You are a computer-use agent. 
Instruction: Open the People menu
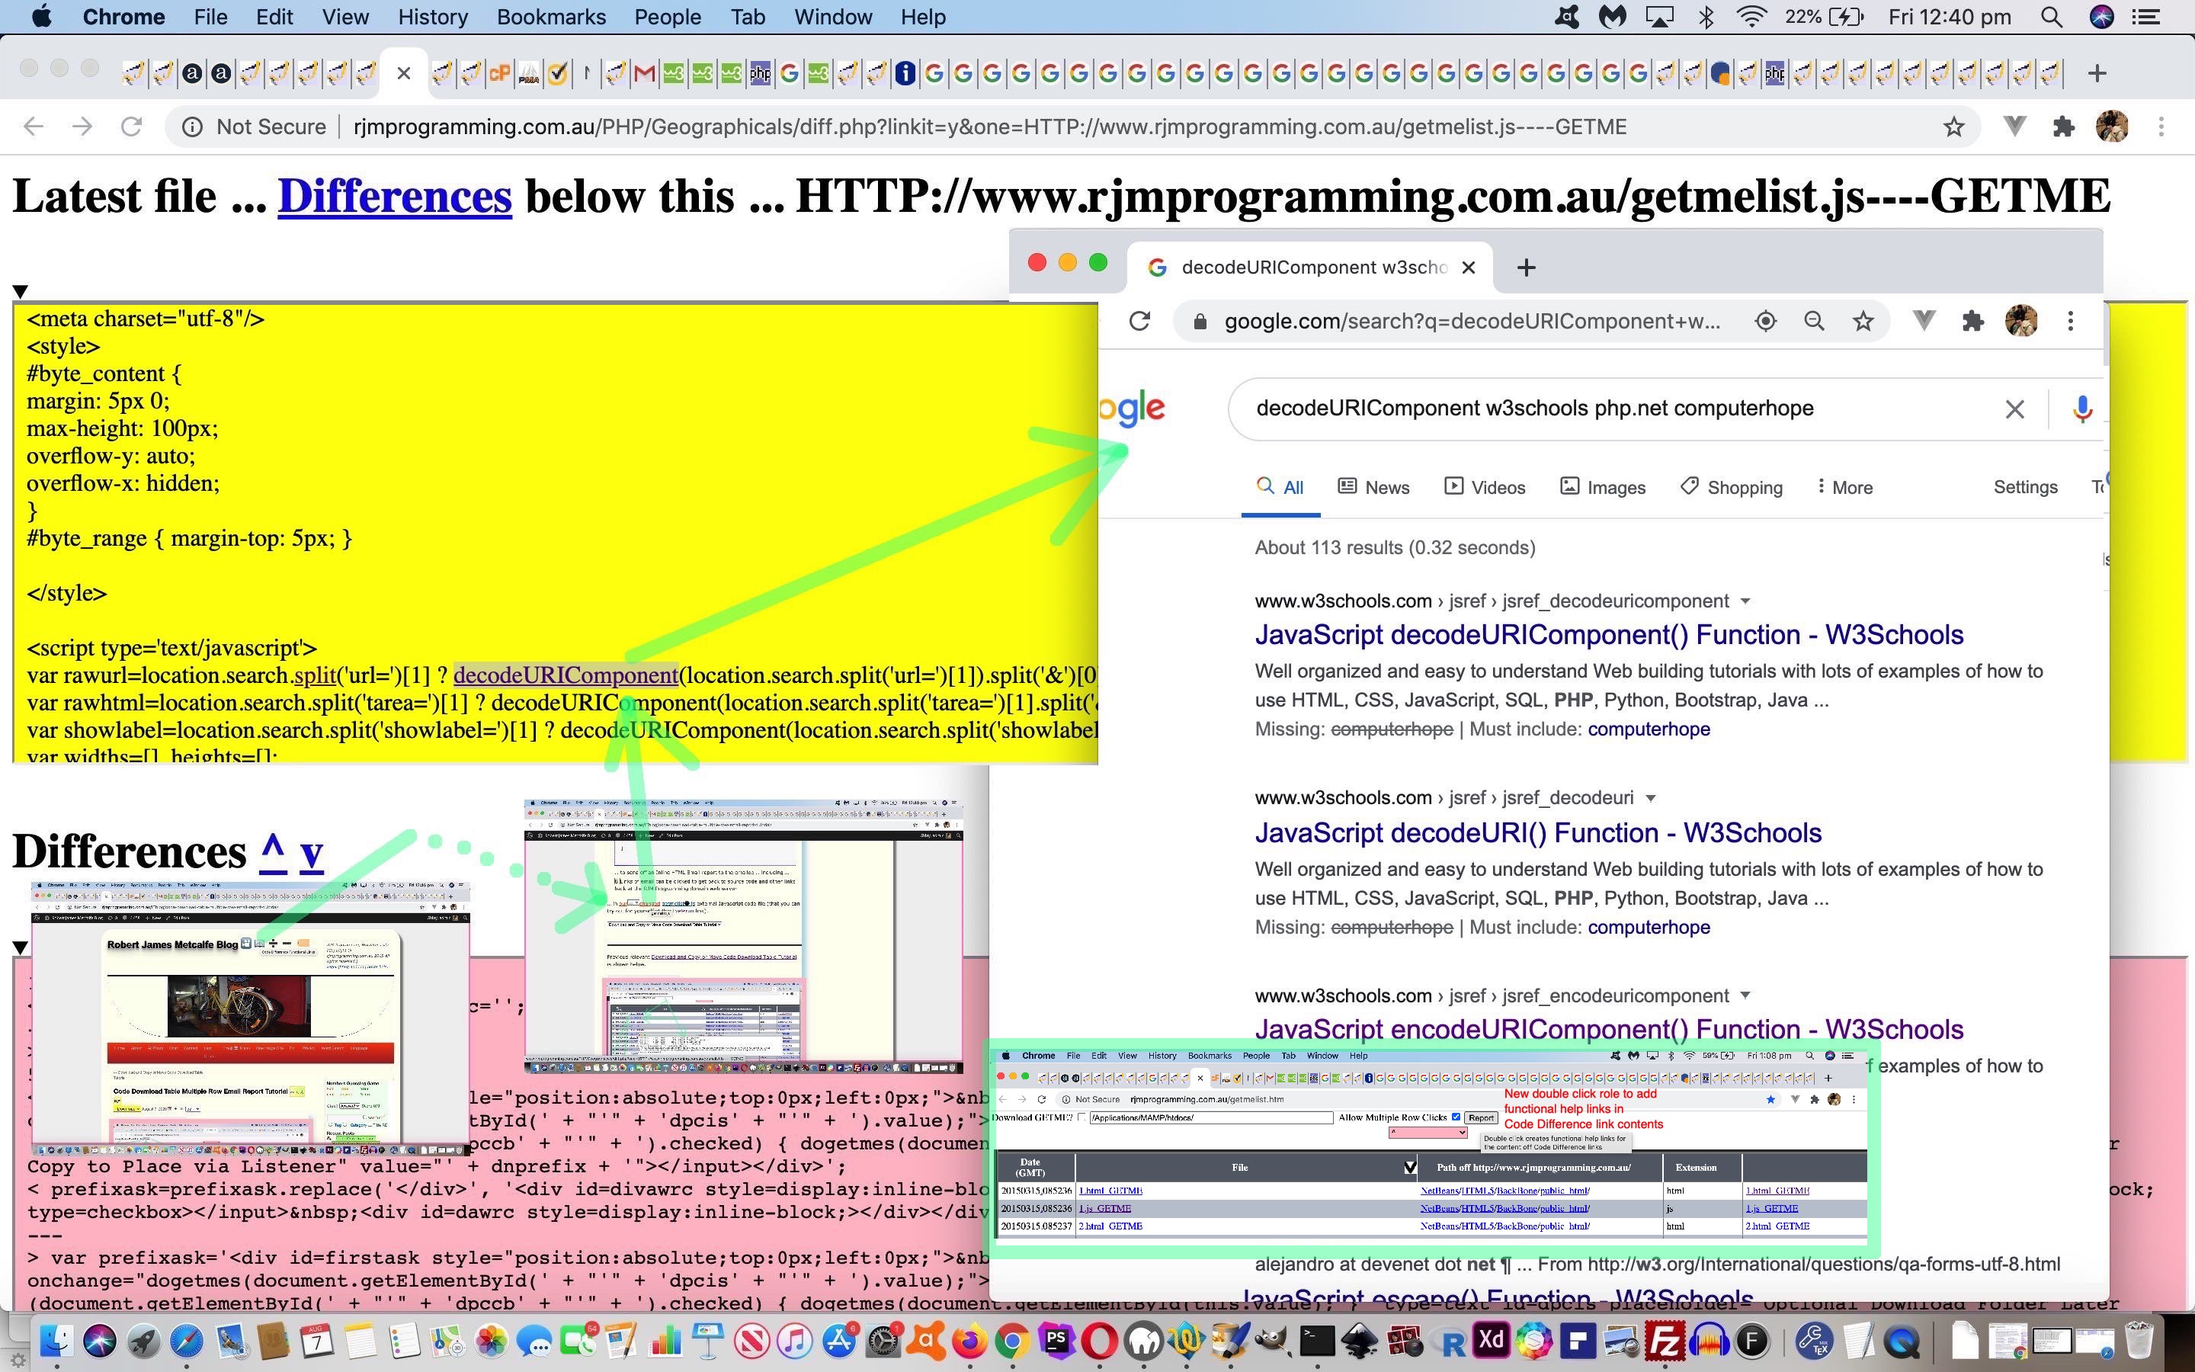(668, 18)
